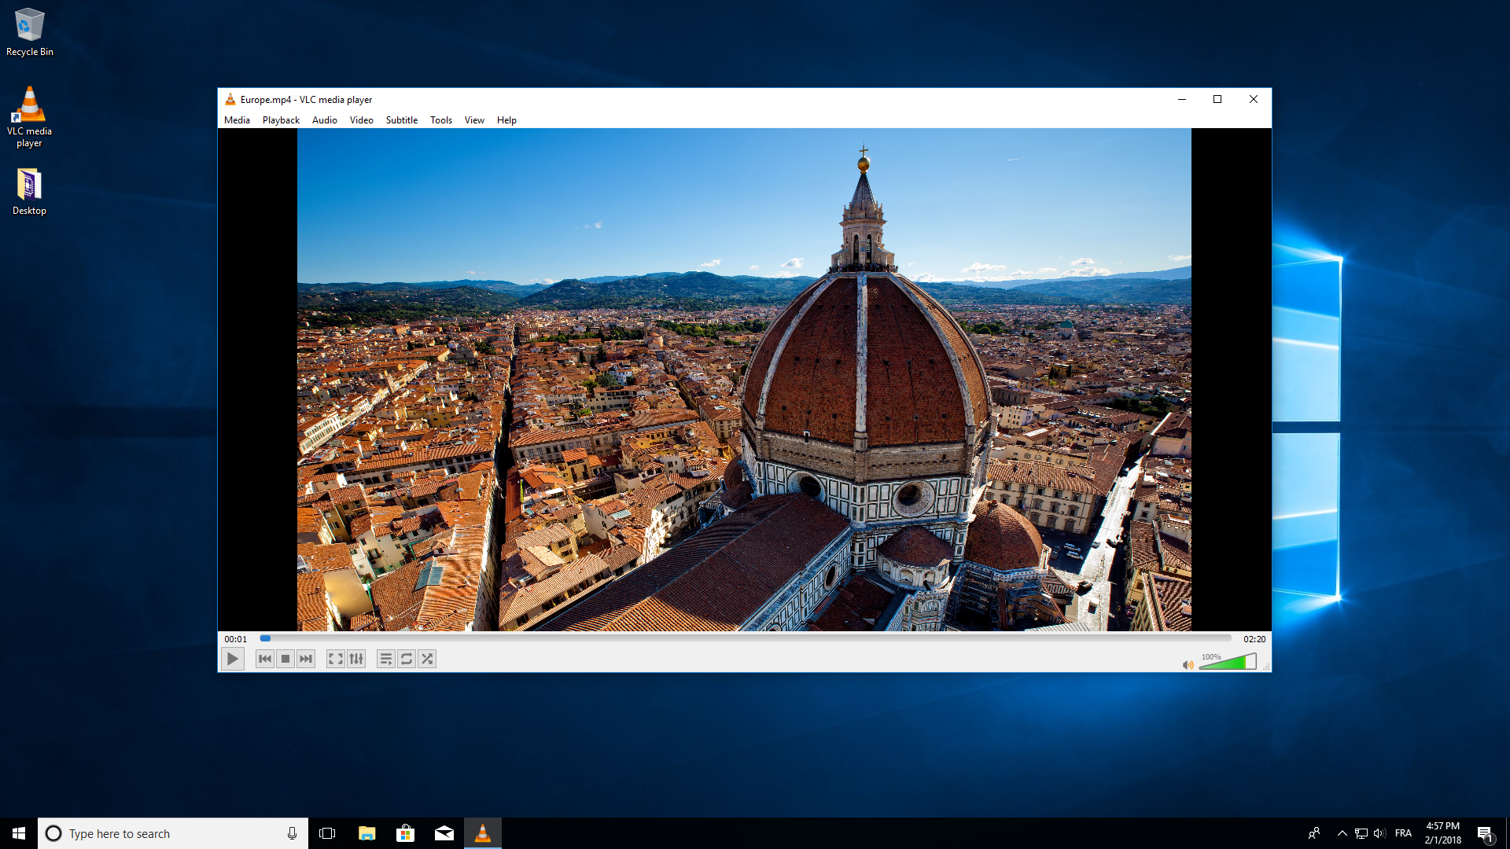The width and height of the screenshot is (1510, 849).
Task: Stop the current video playback
Action: pyautogui.click(x=285, y=659)
